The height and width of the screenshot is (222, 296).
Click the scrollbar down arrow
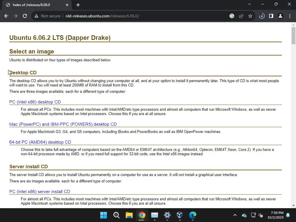tap(293, 206)
